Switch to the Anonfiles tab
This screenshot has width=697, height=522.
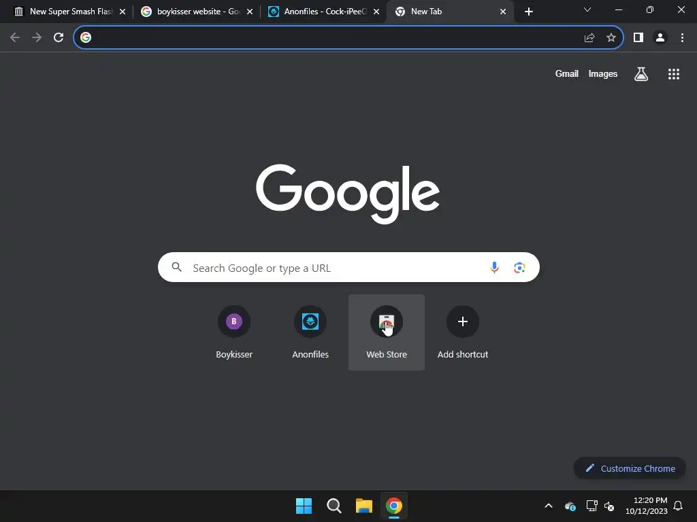(323, 12)
